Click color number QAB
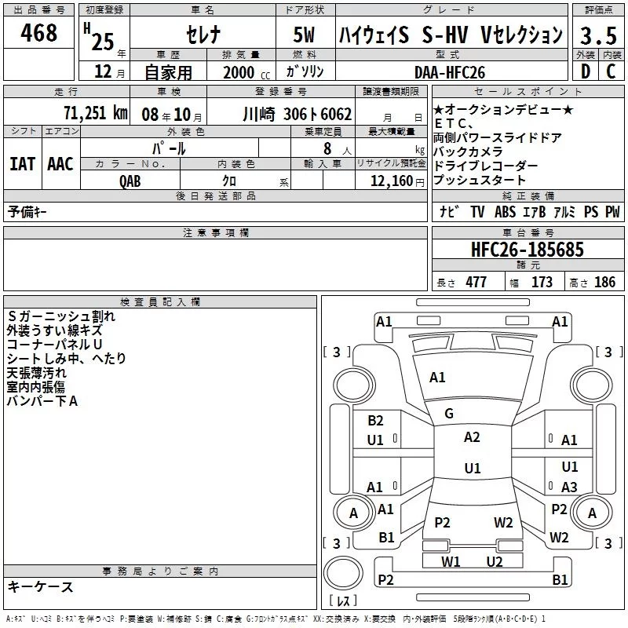This screenshot has width=628, height=628. tap(130, 181)
